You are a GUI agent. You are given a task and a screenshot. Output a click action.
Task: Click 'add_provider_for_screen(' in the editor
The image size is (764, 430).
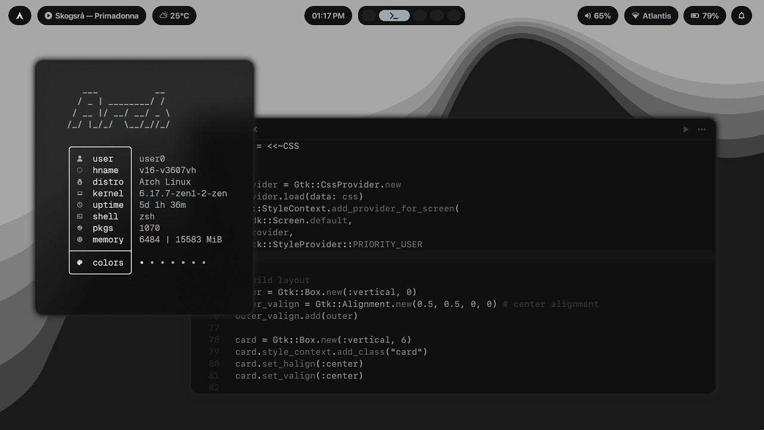[395, 208]
